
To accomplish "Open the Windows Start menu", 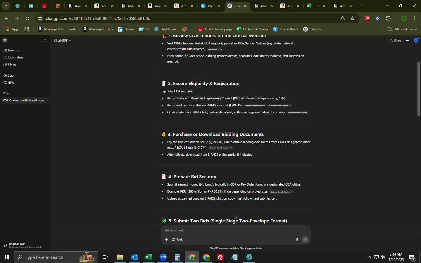I will 7,257.
